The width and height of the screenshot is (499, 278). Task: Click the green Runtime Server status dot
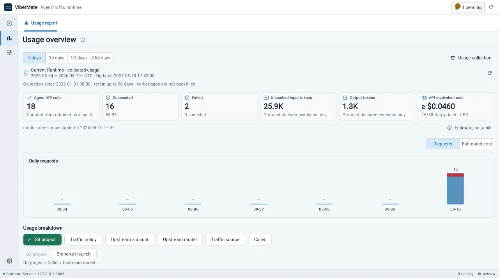tap(4, 274)
